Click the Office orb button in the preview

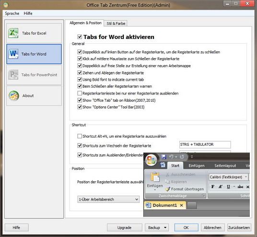(151, 160)
